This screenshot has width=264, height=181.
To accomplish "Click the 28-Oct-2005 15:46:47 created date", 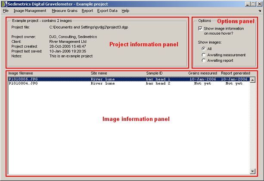I will point(68,46).
